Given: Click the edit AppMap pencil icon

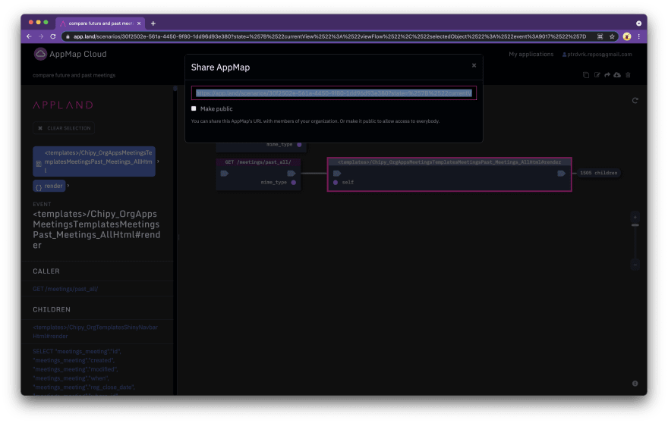Looking at the screenshot, I should (x=597, y=75).
